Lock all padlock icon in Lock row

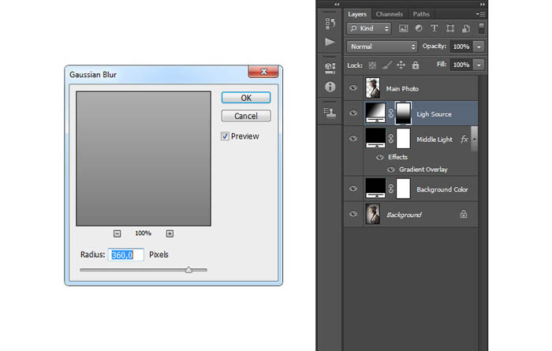pyautogui.click(x=416, y=65)
